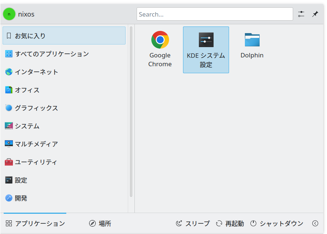Screen dimensions: 327x234
Task: Show すべてのアプリケーション list
Action: tap(64, 54)
